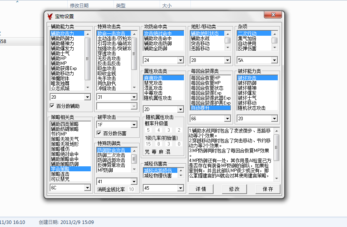Click the 消耗金钱比率 input field
The image size is (347, 227).
(132, 189)
